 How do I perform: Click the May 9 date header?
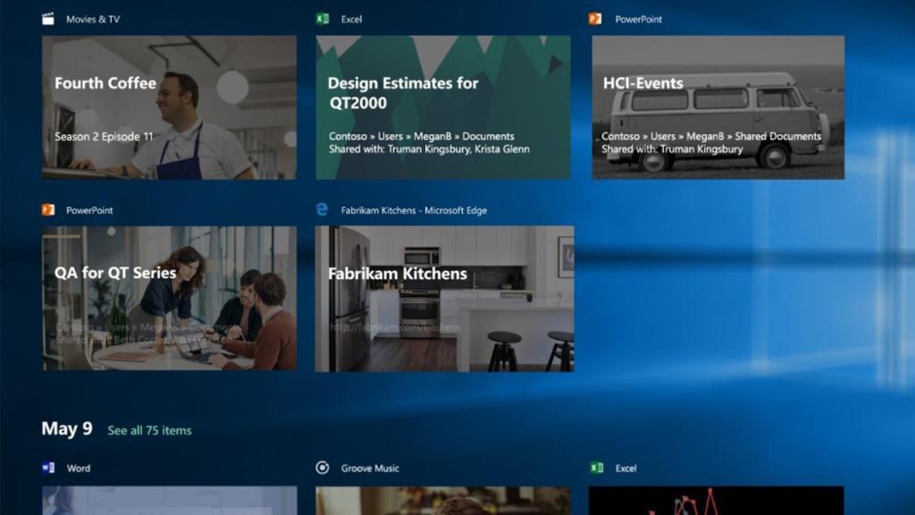[68, 428]
